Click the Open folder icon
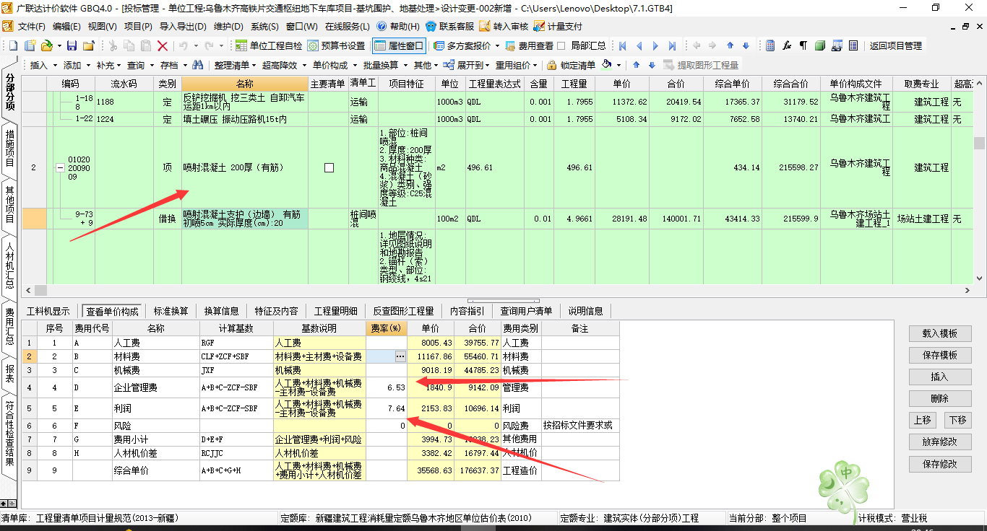The image size is (987, 531). [x=46, y=45]
